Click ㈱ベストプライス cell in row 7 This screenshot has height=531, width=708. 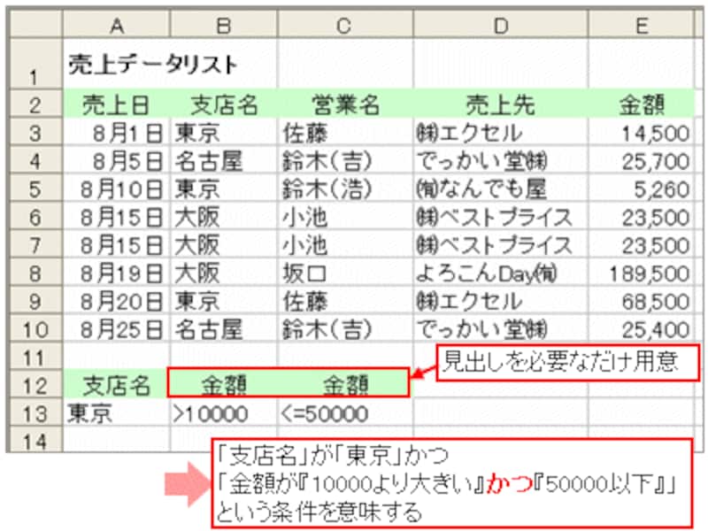(x=500, y=244)
